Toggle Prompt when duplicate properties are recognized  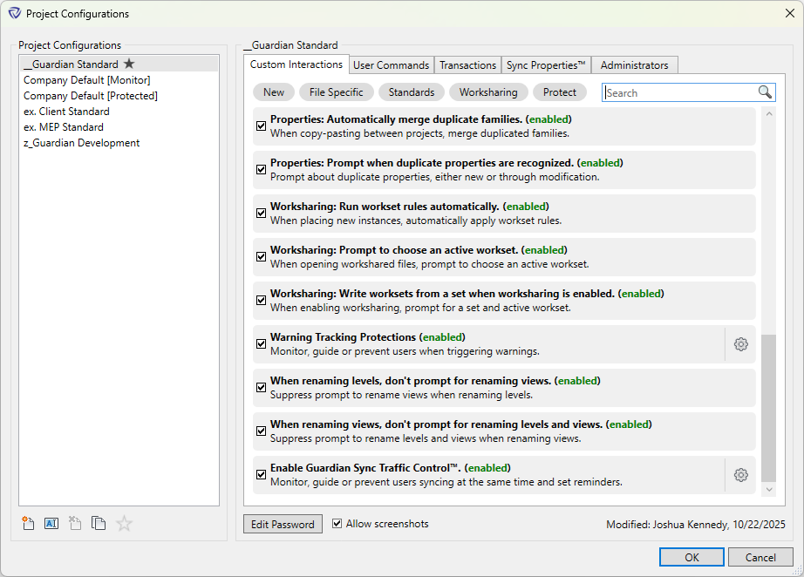(x=261, y=169)
